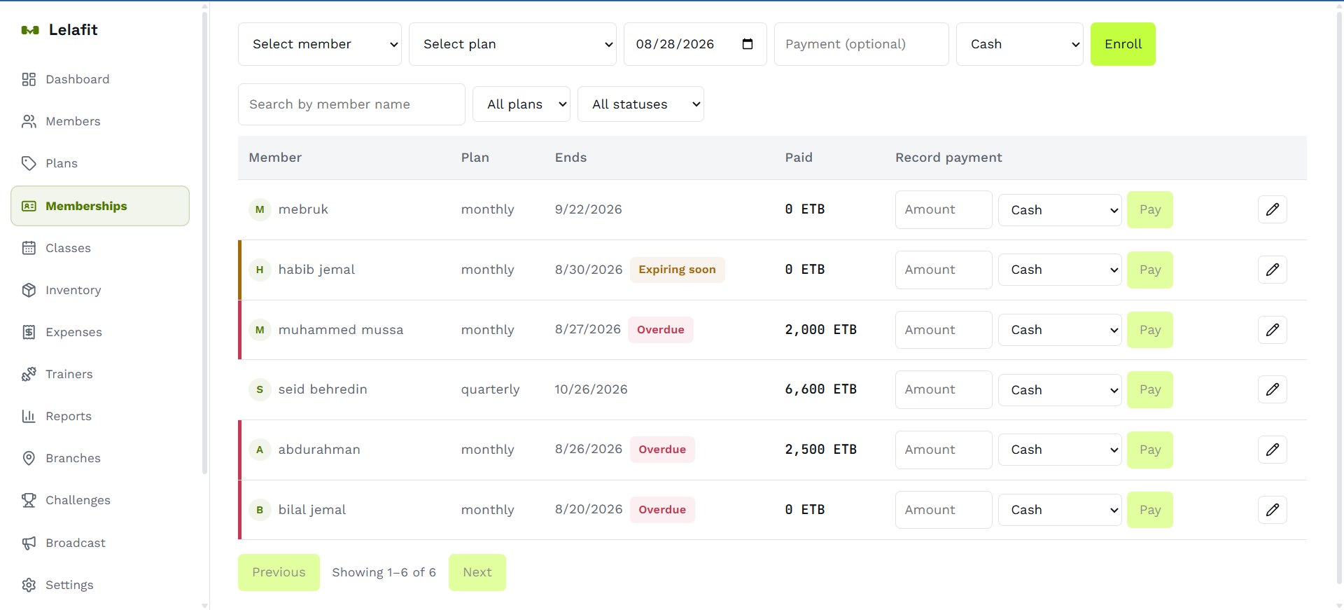Screen dimensions: 1344x610
Task: Edit mebruk's membership with pencil icon
Action: coord(1273,209)
